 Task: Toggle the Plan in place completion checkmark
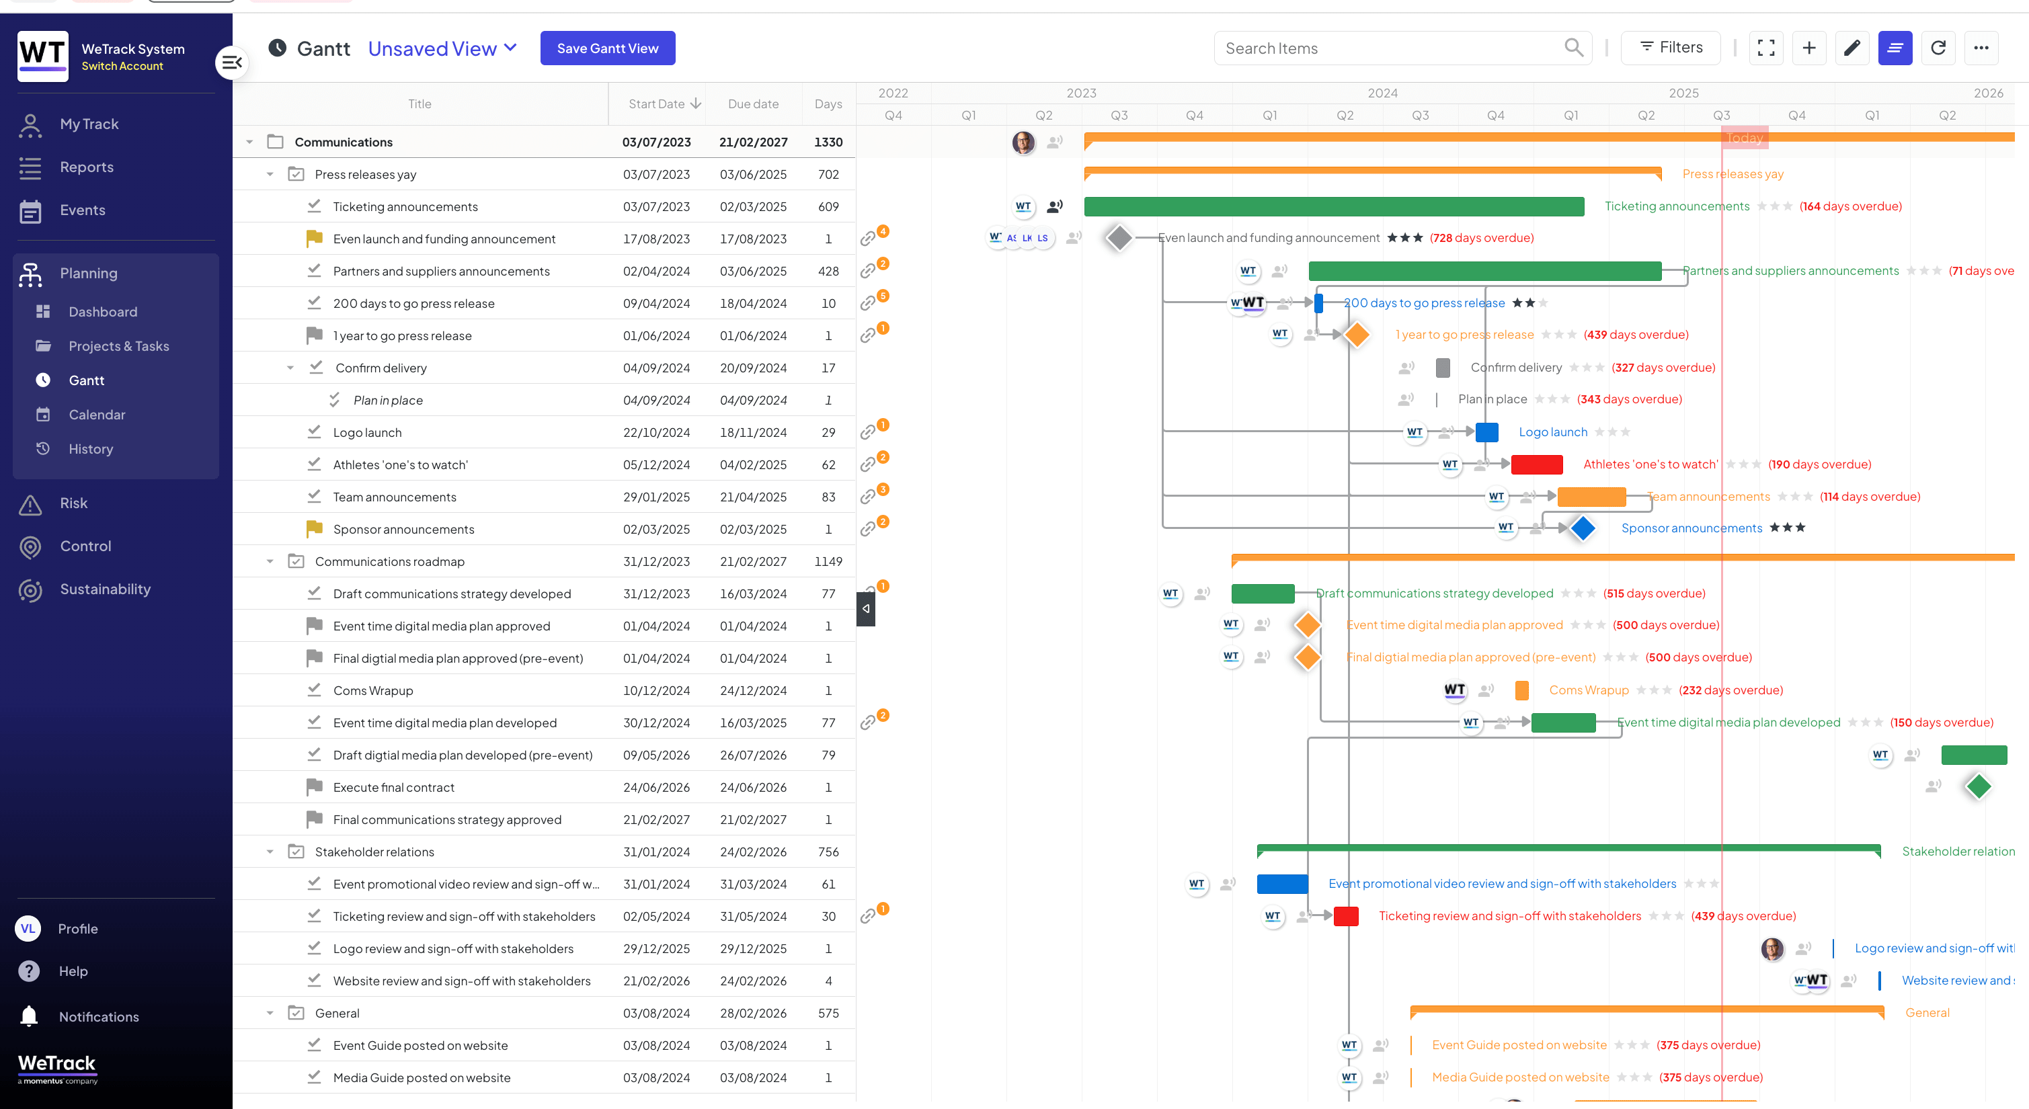pyautogui.click(x=335, y=399)
